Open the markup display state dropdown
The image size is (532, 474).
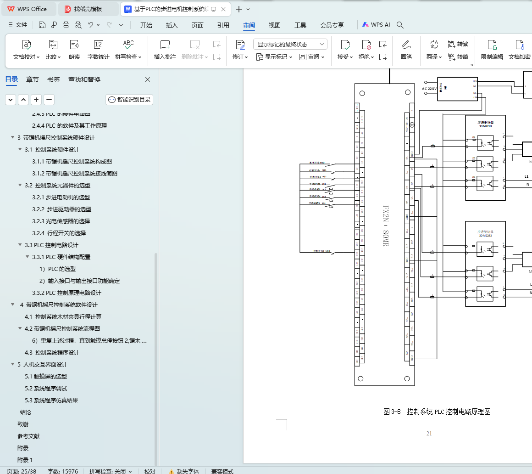click(x=290, y=44)
